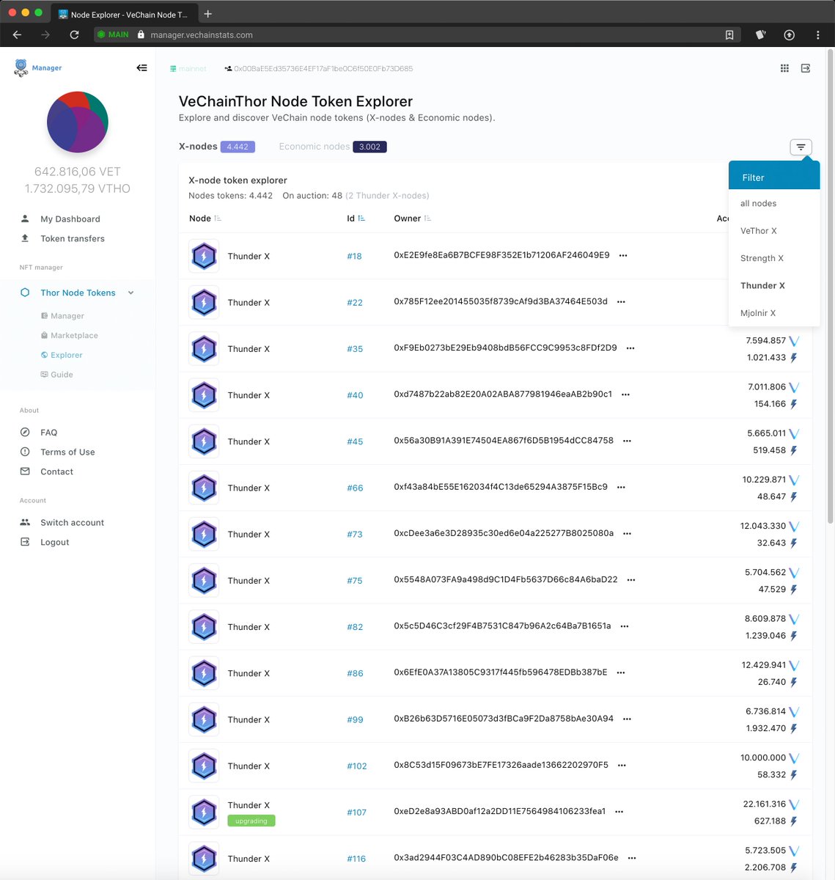Open more options for node #99
The width and height of the screenshot is (835, 880).
click(x=627, y=719)
